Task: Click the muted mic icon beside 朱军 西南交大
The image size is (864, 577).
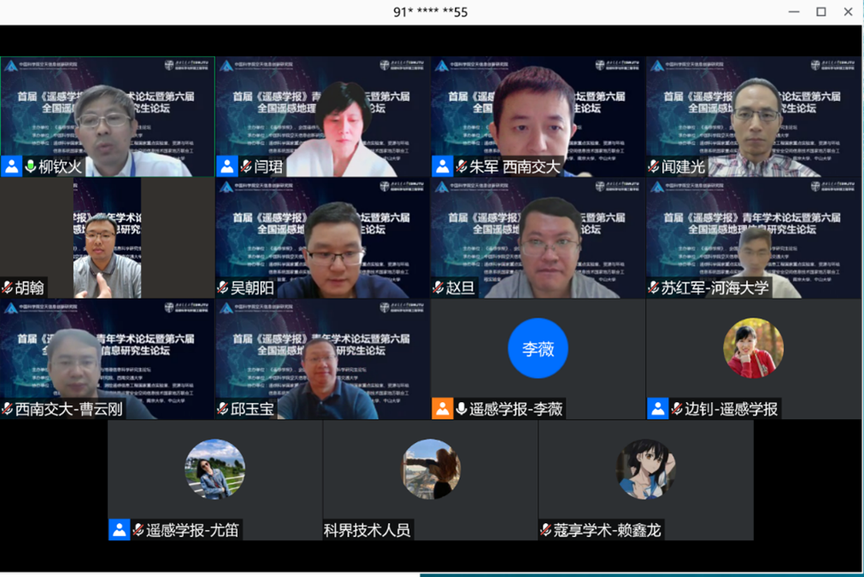Action: click(x=461, y=166)
